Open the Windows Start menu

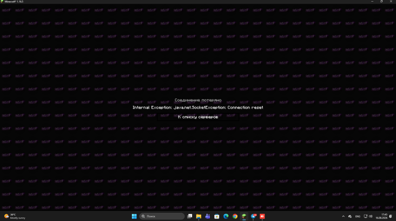pyautogui.click(x=134, y=216)
